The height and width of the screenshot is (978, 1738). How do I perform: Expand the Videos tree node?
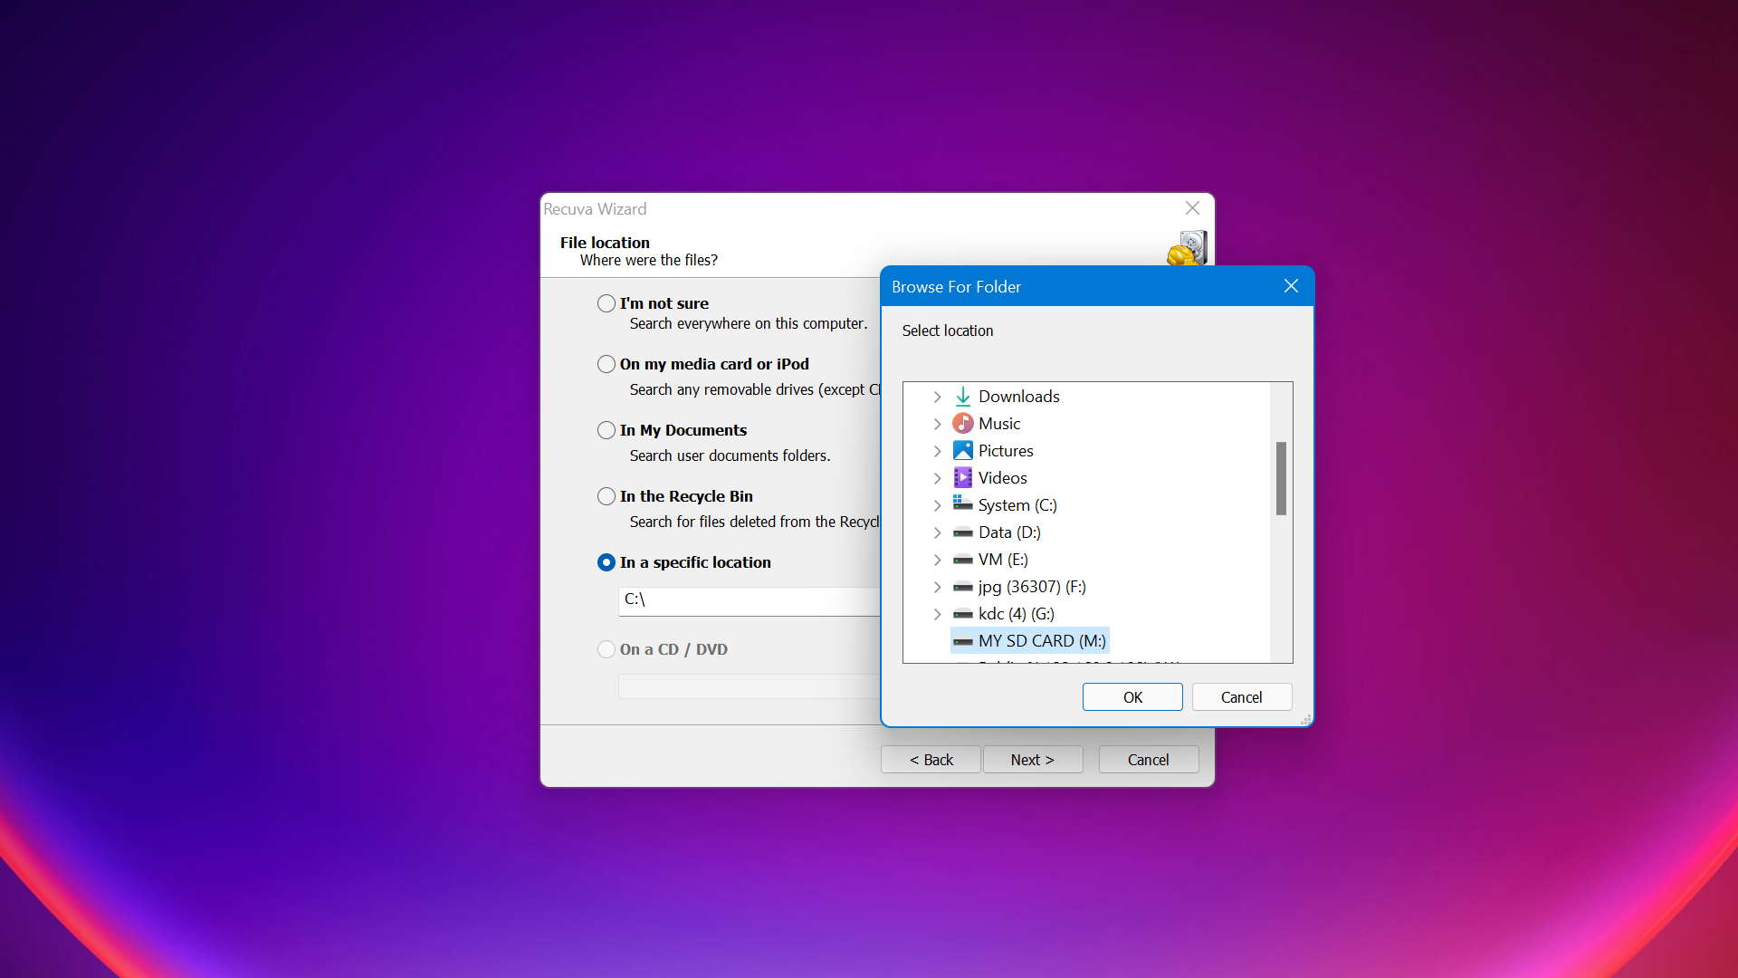(x=938, y=478)
